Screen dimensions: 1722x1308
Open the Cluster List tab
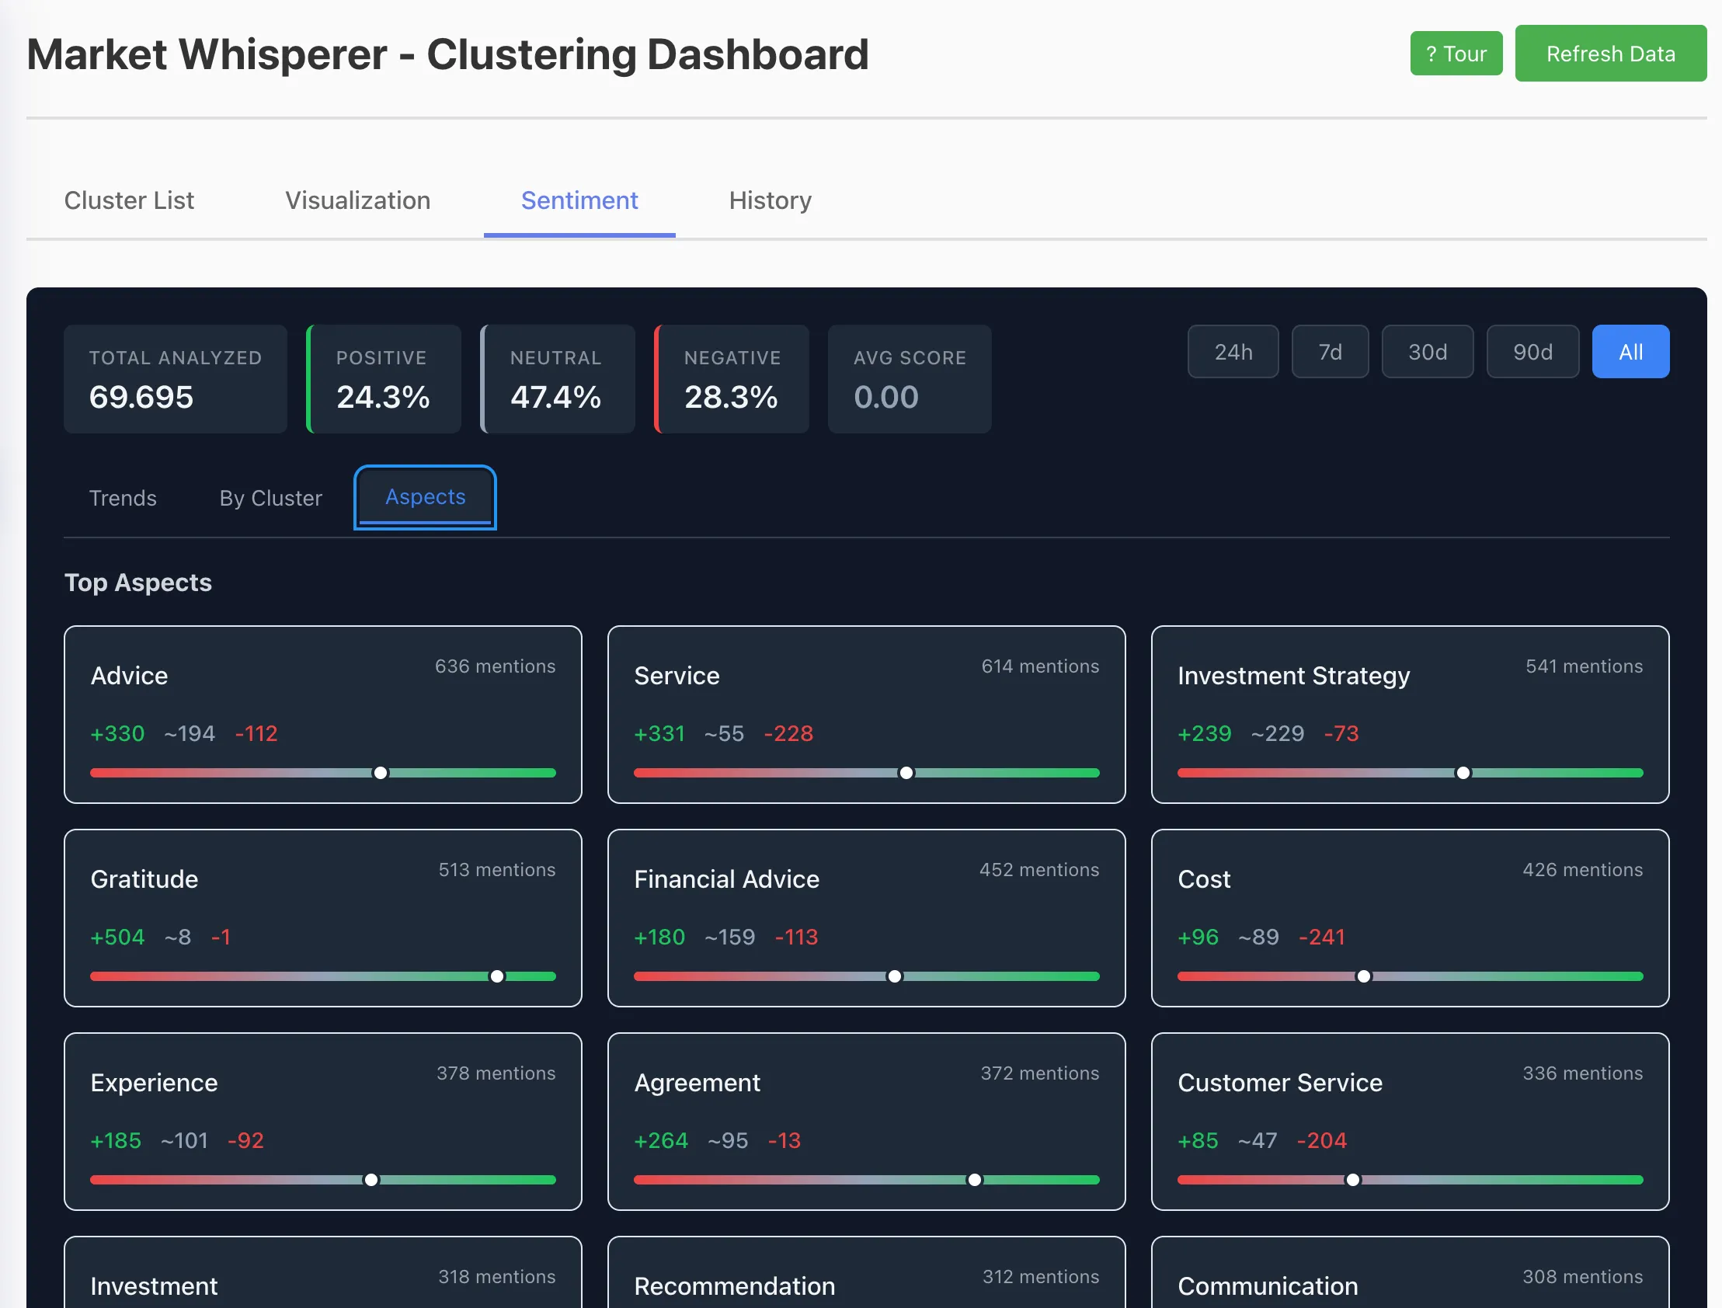[130, 202]
